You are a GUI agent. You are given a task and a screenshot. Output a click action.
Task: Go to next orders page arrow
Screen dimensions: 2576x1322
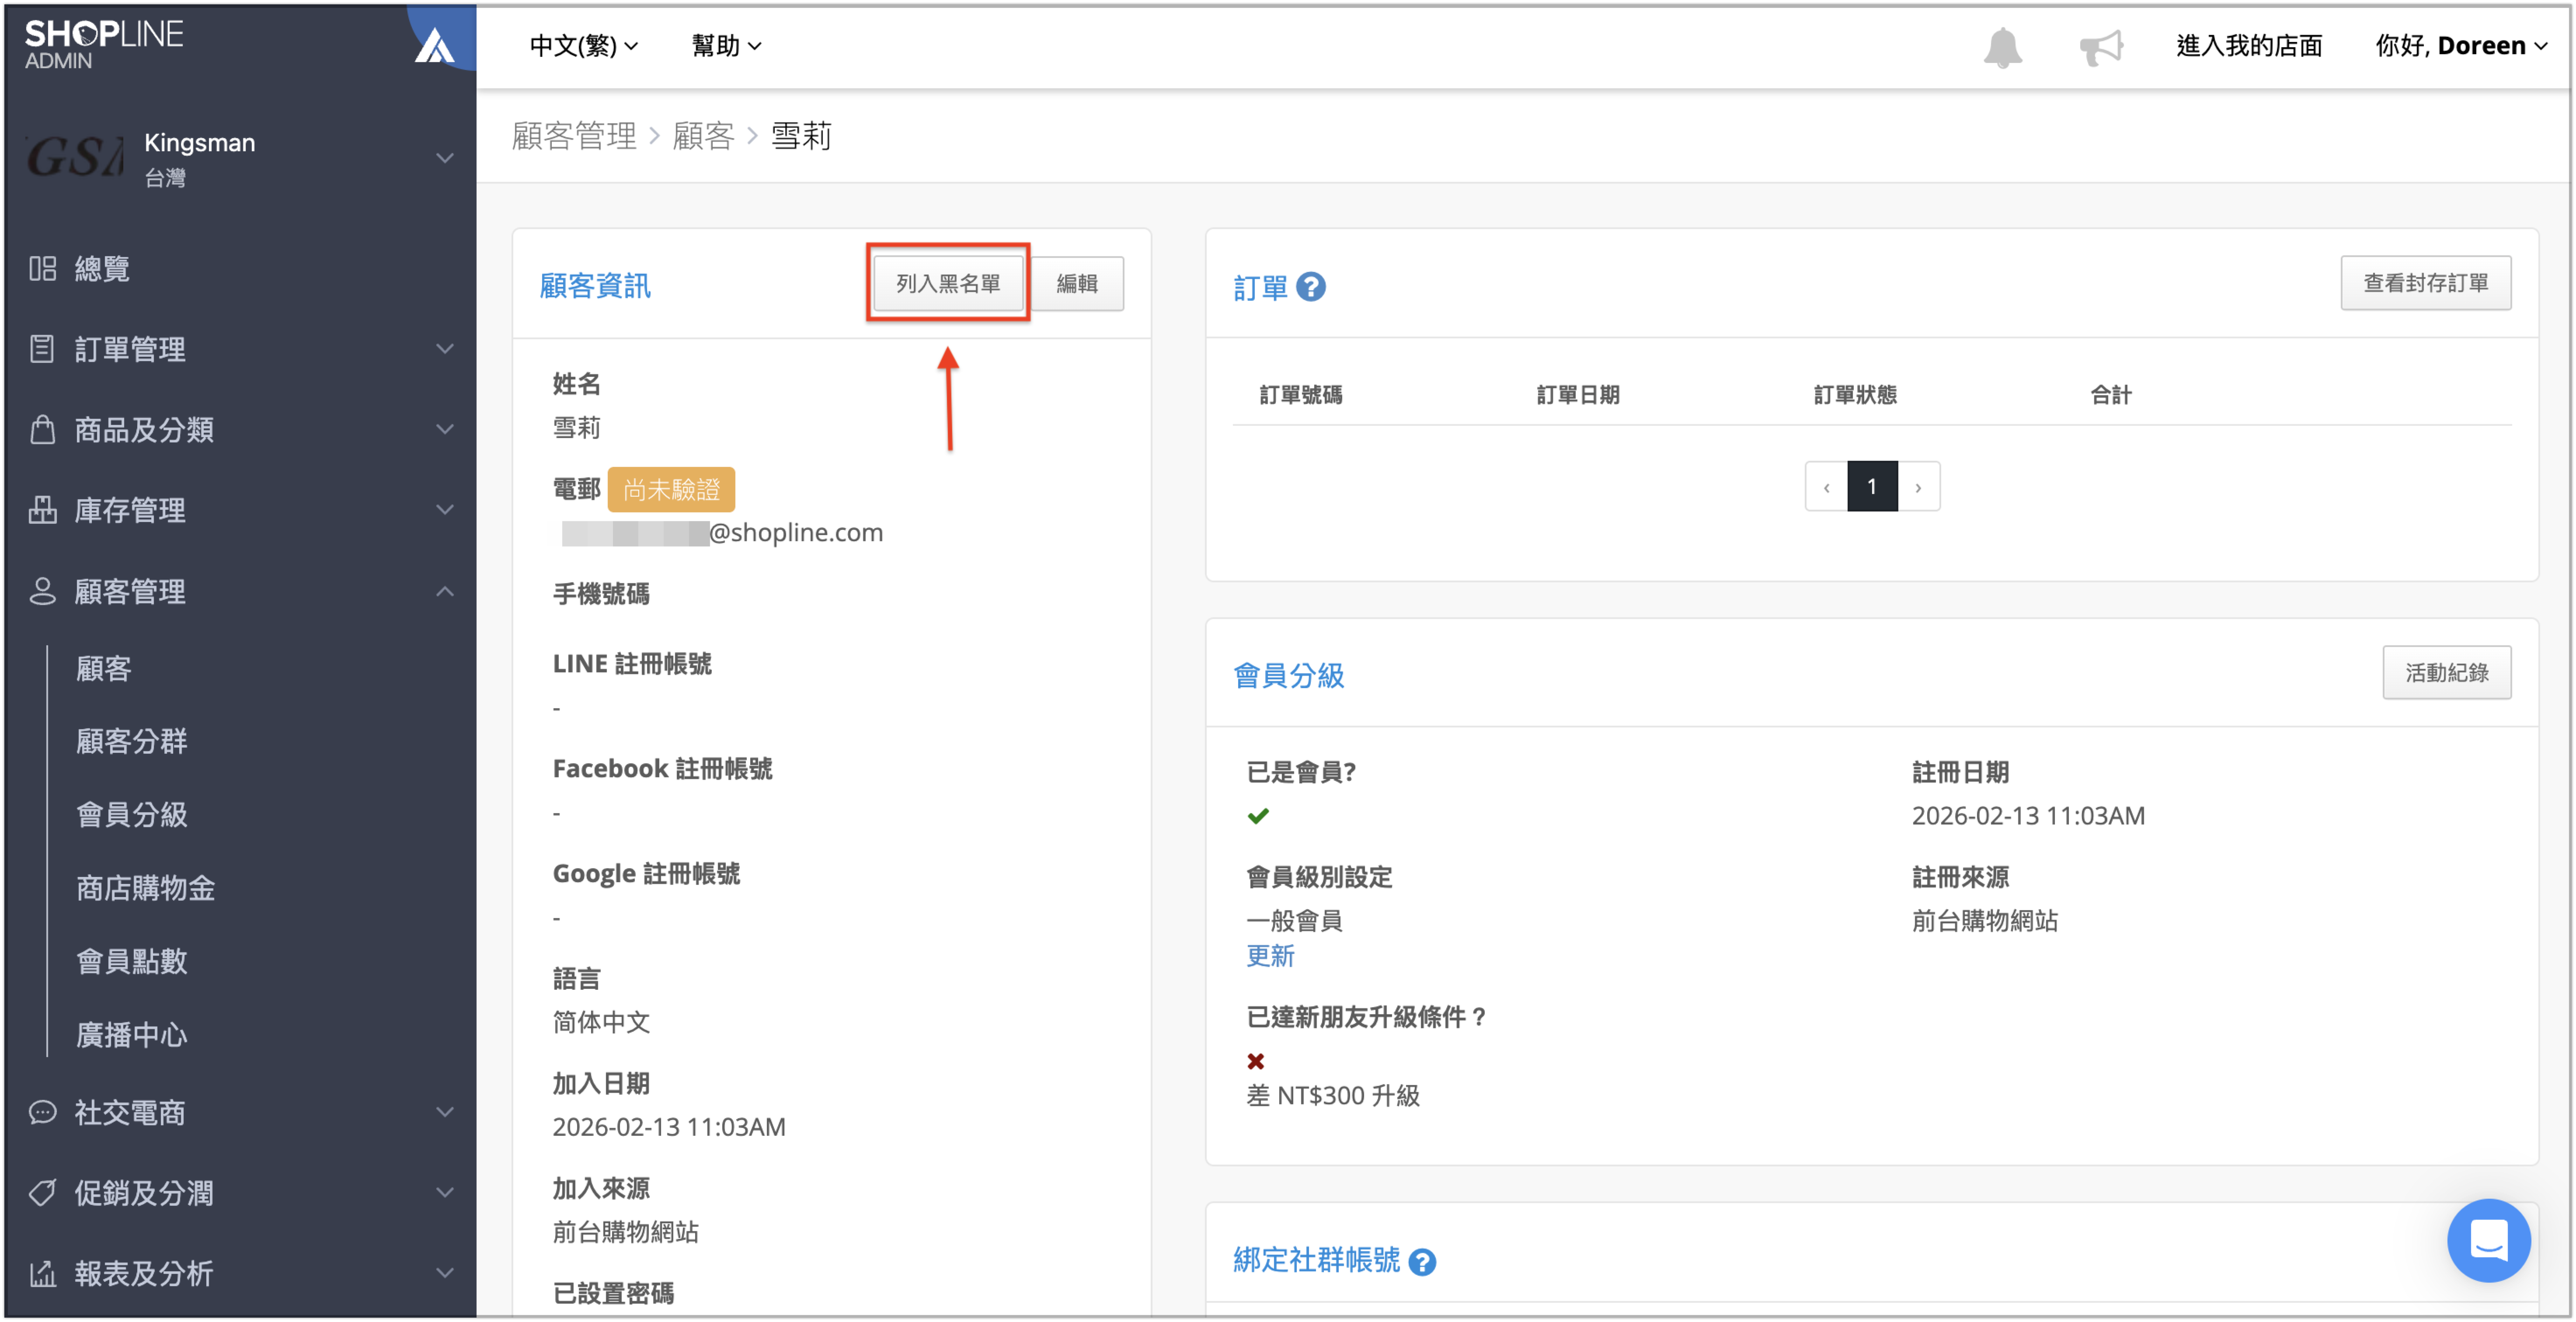(1918, 487)
